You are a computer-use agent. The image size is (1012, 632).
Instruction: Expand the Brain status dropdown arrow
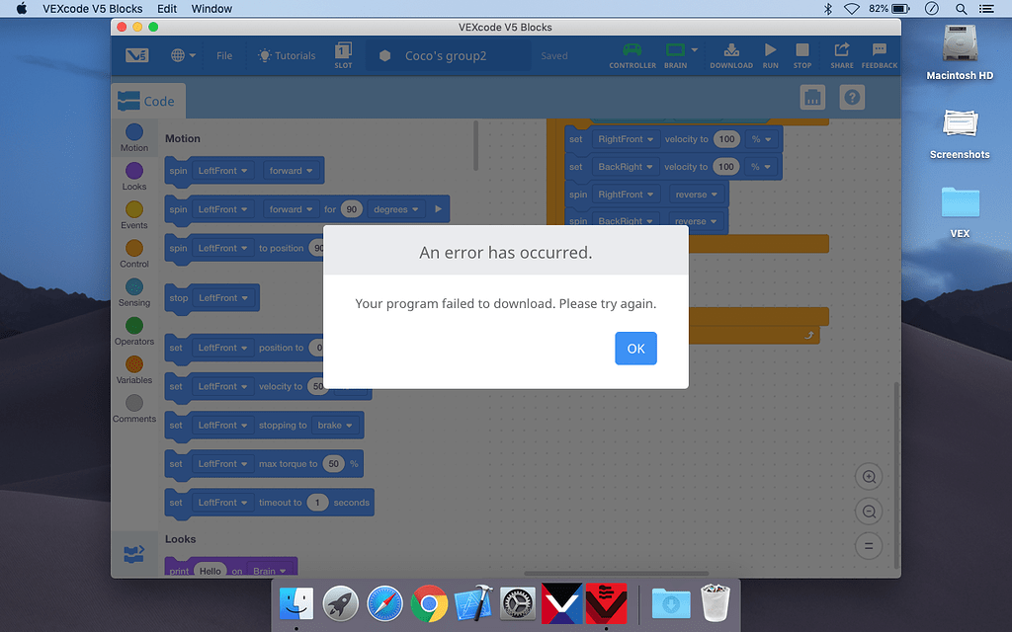[x=695, y=49]
